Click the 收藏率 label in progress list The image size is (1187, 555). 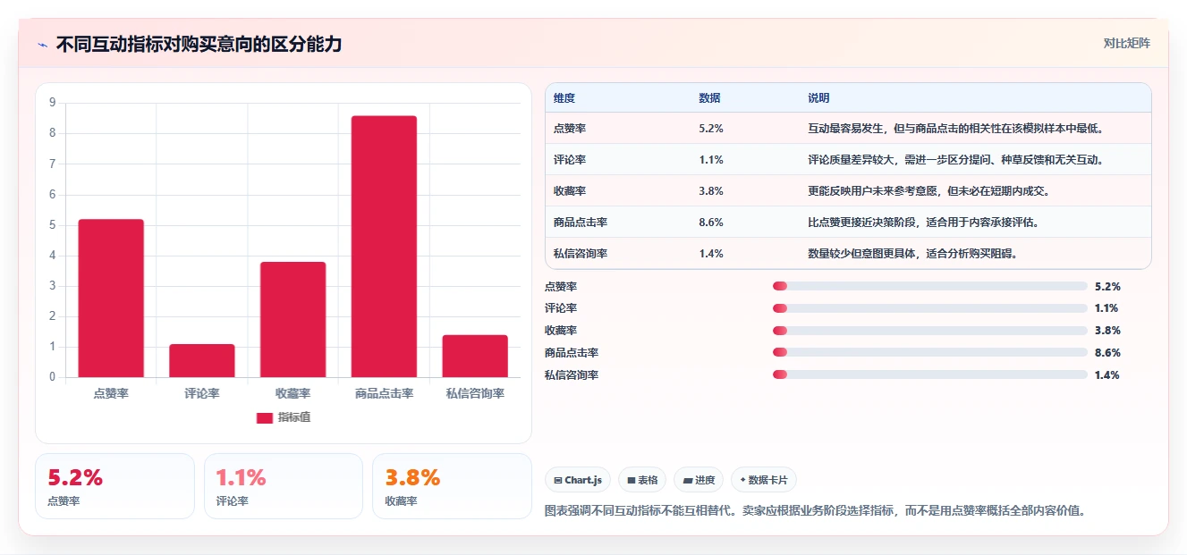point(561,331)
